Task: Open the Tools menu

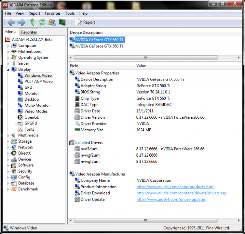Action: (70, 13)
